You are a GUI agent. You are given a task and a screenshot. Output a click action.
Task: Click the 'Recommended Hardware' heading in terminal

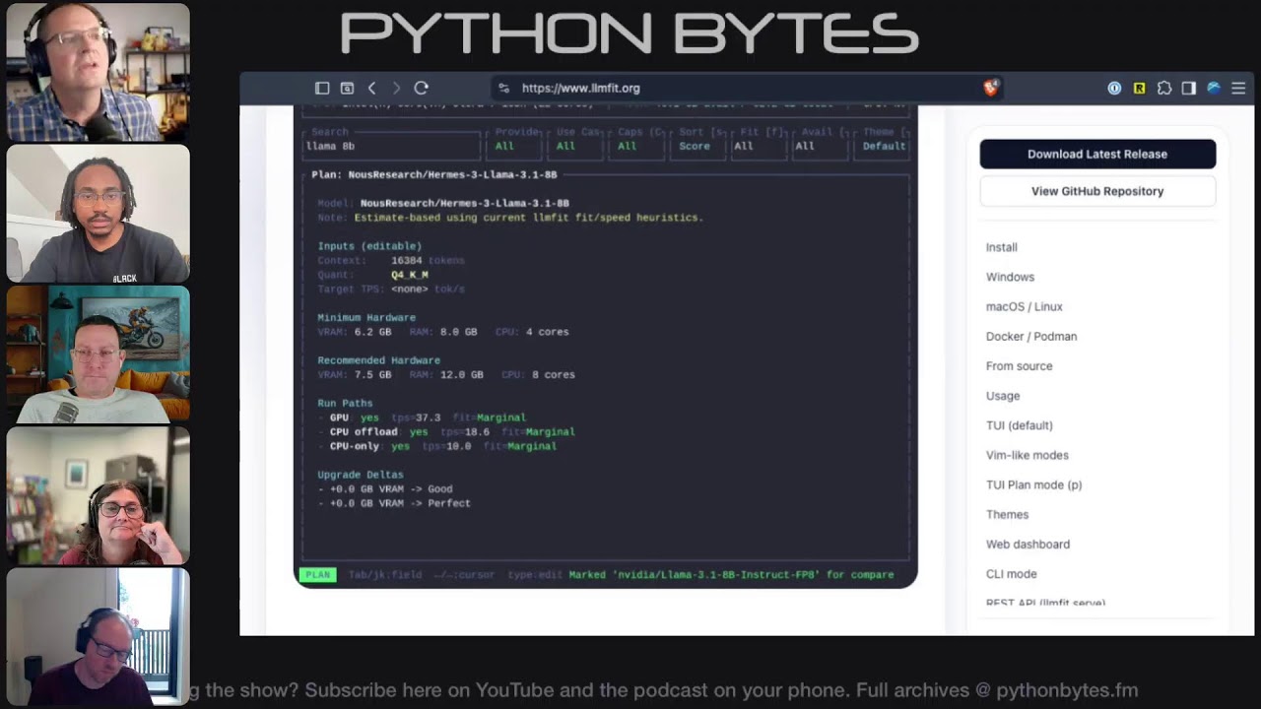378,360
